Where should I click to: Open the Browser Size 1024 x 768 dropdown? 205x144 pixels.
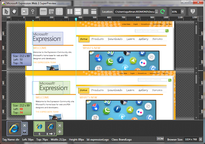pyautogui.click(x=200, y=139)
